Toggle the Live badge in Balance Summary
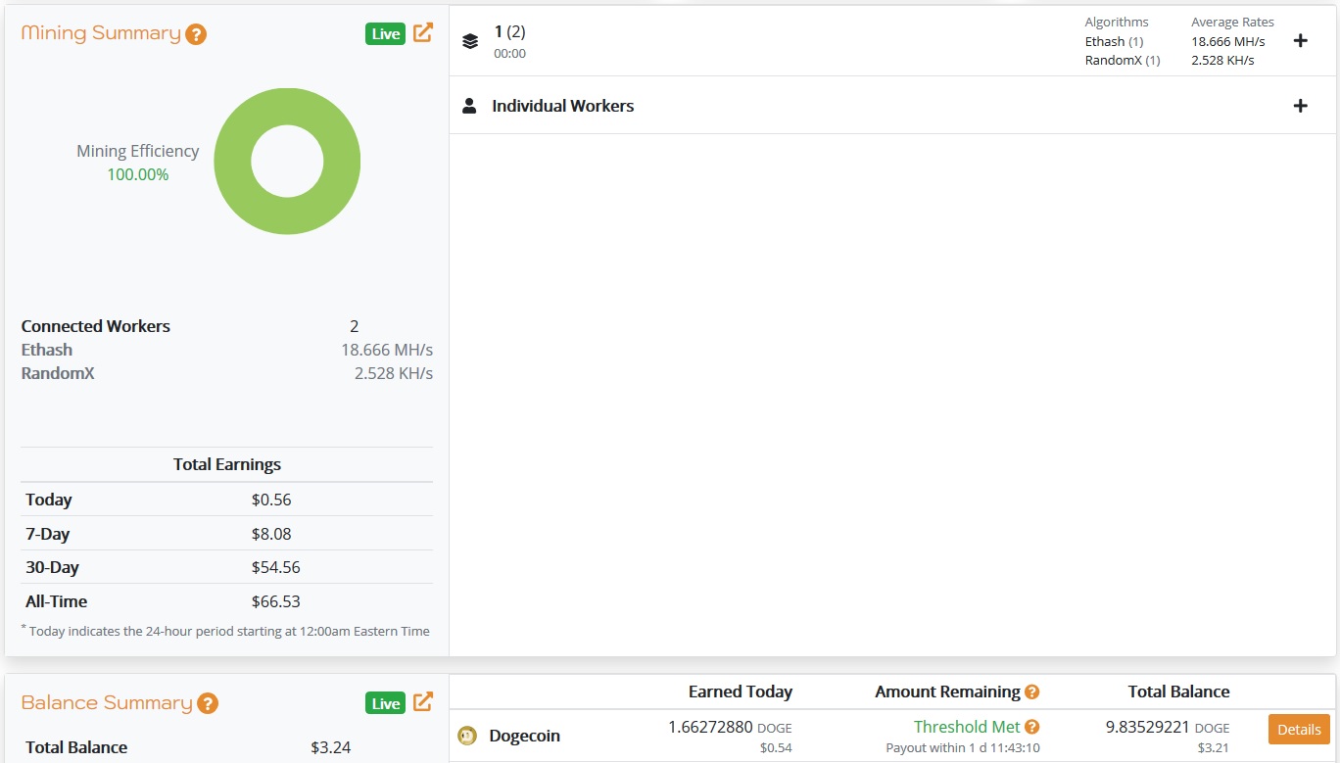 tap(385, 703)
